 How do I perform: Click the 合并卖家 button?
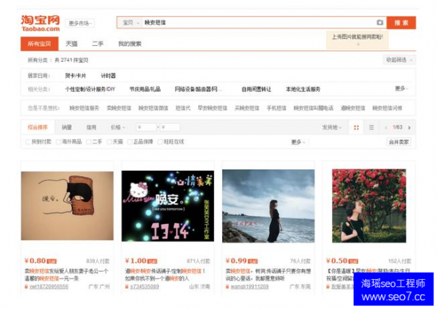pos(398,142)
